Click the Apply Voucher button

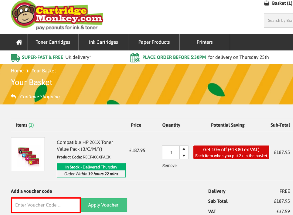[103, 205]
